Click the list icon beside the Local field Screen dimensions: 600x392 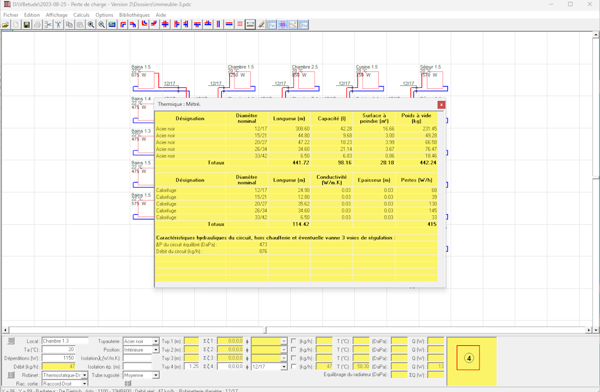(11, 341)
